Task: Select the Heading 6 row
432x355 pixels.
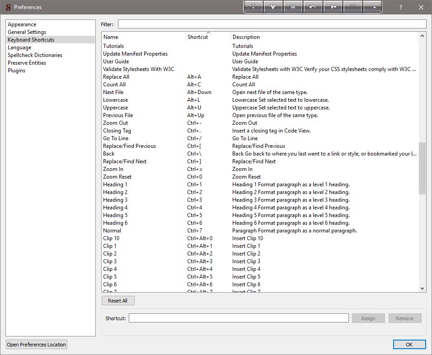Action: [260, 223]
